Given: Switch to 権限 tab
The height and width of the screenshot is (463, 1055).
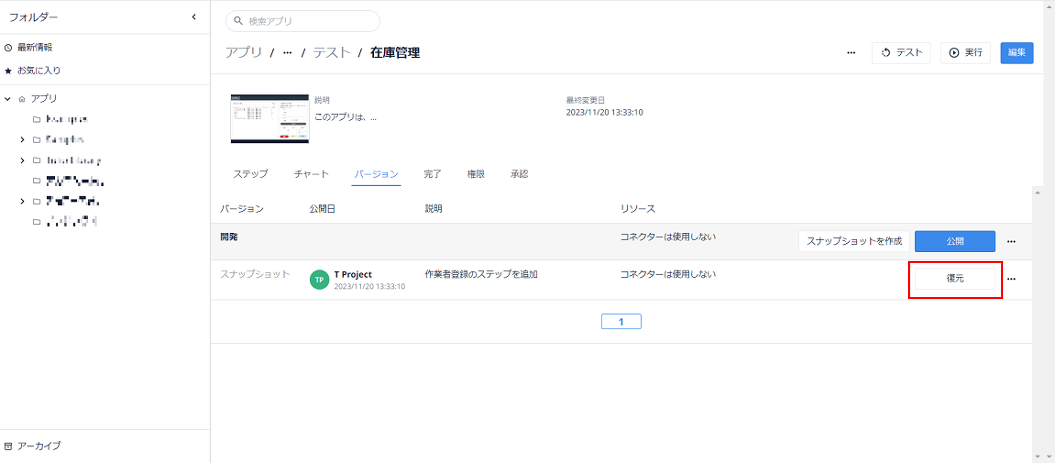Looking at the screenshot, I should 476,174.
